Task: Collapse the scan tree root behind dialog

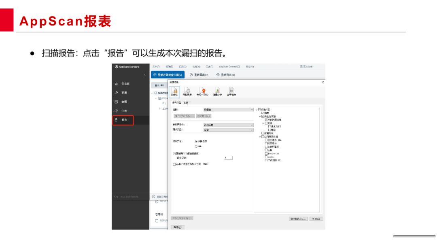Action: 152,93
